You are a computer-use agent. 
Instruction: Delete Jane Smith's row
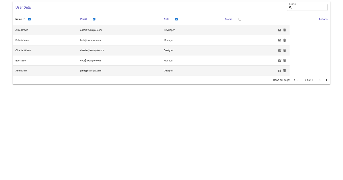(x=284, y=71)
